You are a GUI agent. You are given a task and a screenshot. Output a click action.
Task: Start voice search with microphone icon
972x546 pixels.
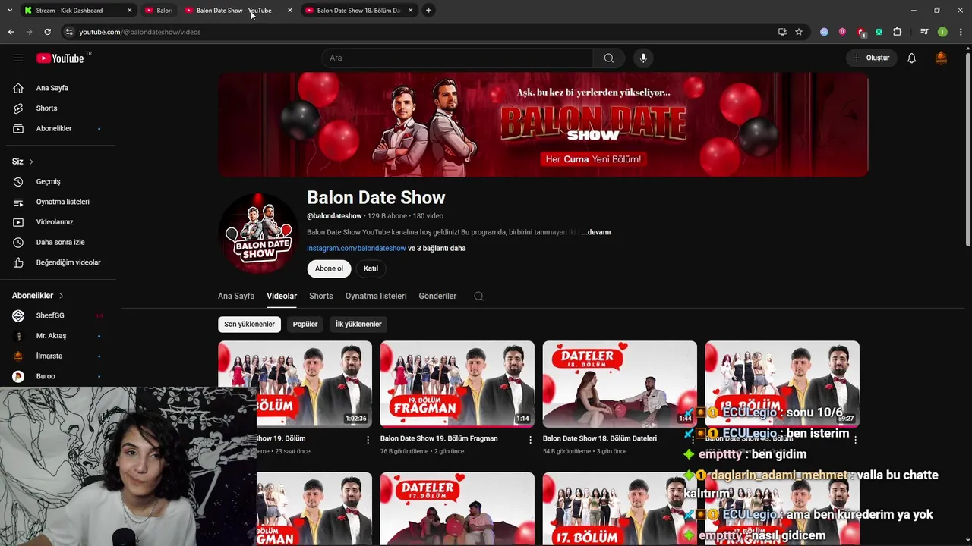coord(643,58)
